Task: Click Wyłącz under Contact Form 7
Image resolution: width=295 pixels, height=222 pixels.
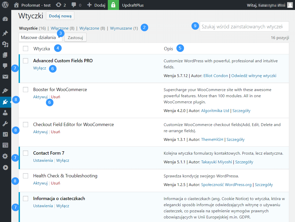Action: (63, 160)
